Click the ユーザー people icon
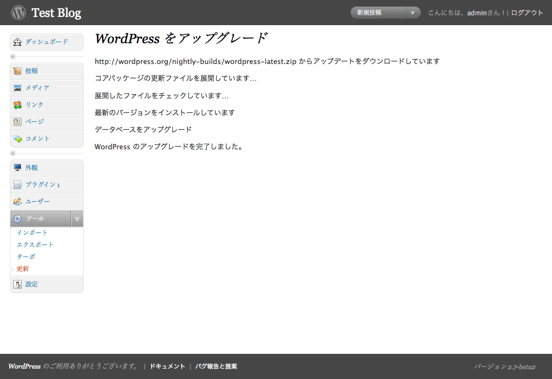 point(18,202)
